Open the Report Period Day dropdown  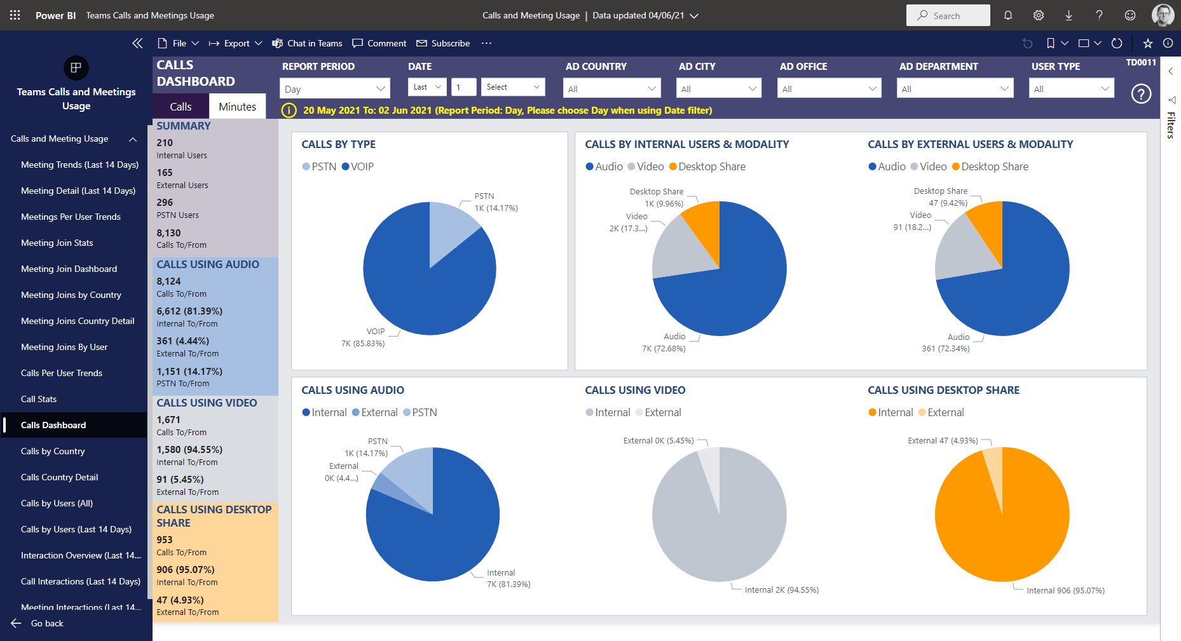pyautogui.click(x=335, y=89)
